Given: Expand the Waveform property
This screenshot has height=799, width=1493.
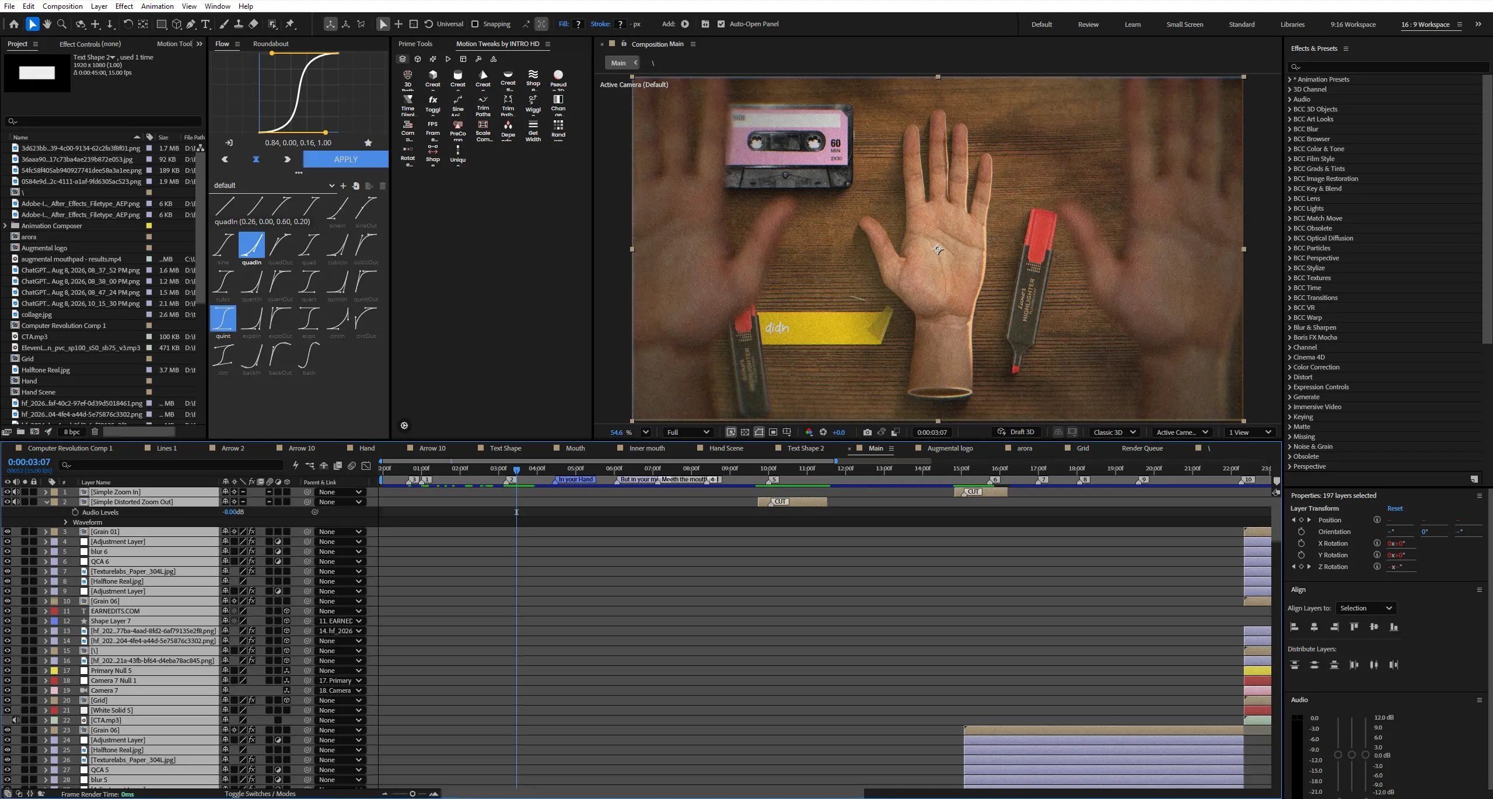Looking at the screenshot, I should pos(65,522).
